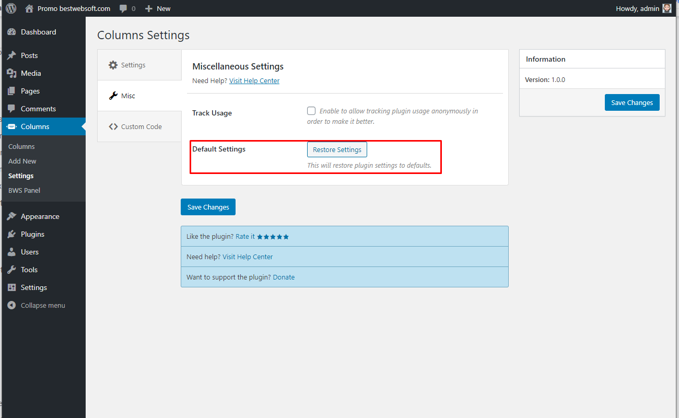Open the Settings tab

tap(139, 65)
